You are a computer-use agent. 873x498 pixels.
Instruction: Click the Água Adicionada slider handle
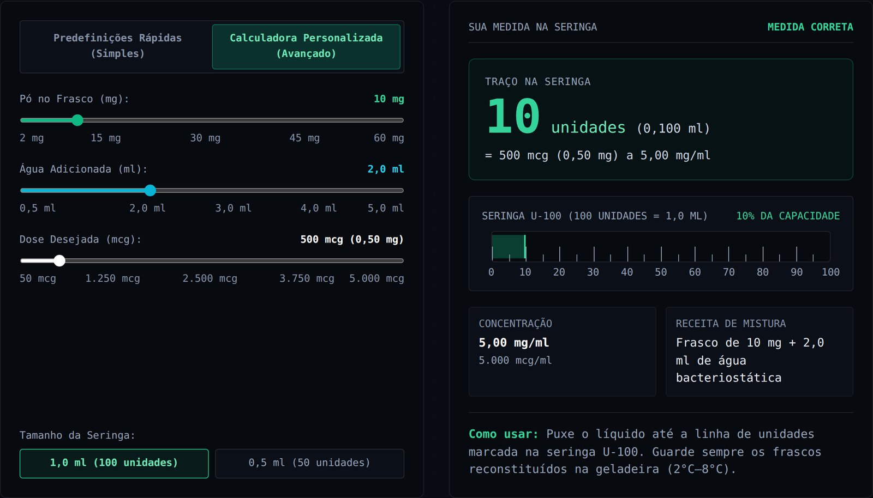click(x=150, y=190)
